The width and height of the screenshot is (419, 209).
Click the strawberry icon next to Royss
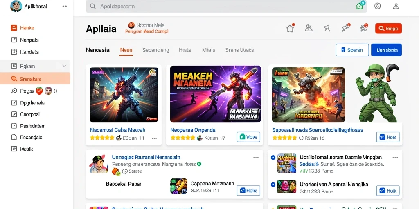(39, 91)
